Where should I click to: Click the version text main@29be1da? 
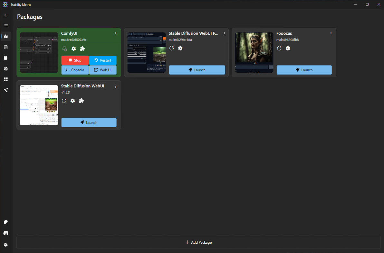(180, 40)
